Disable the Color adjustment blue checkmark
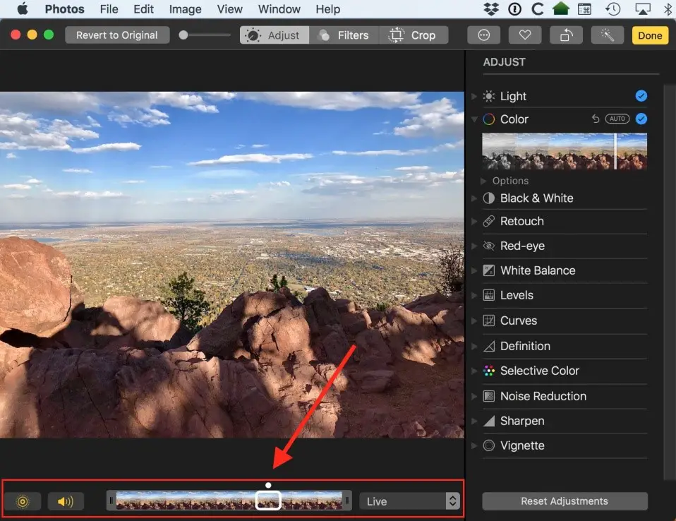The width and height of the screenshot is (676, 521). [641, 119]
